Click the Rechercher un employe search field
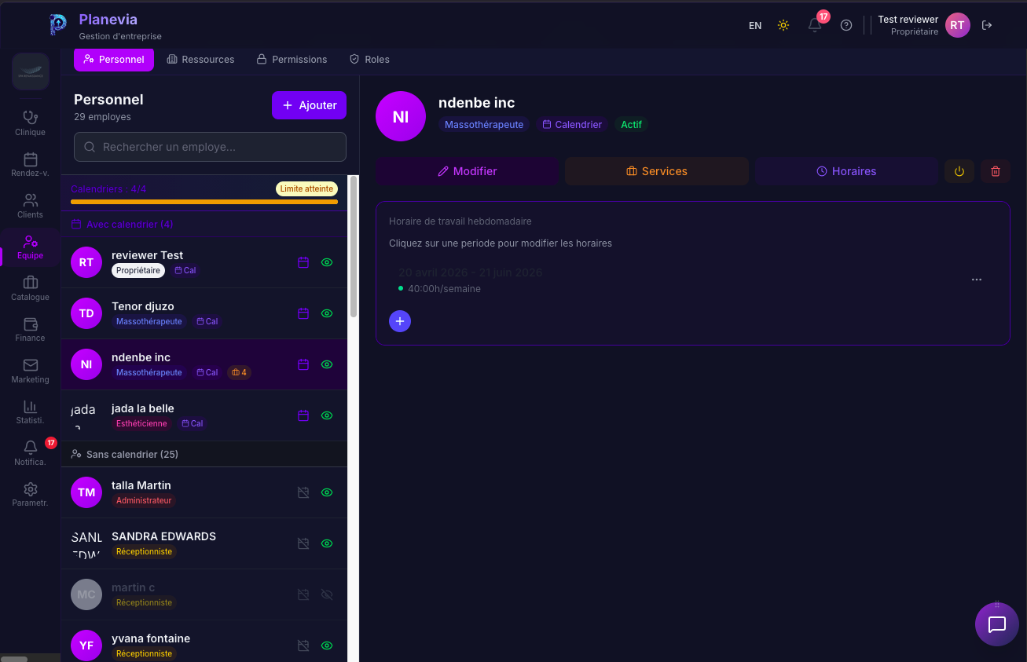 pyautogui.click(x=210, y=147)
